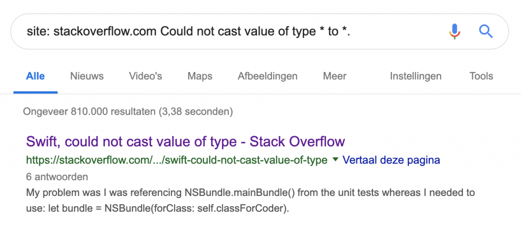Click 'site:' at the start of the query
This screenshot has width=521, height=229.
pos(38,31)
